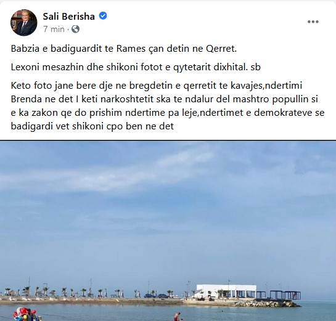Click the swimmer in red shorts

click(x=177, y=317)
